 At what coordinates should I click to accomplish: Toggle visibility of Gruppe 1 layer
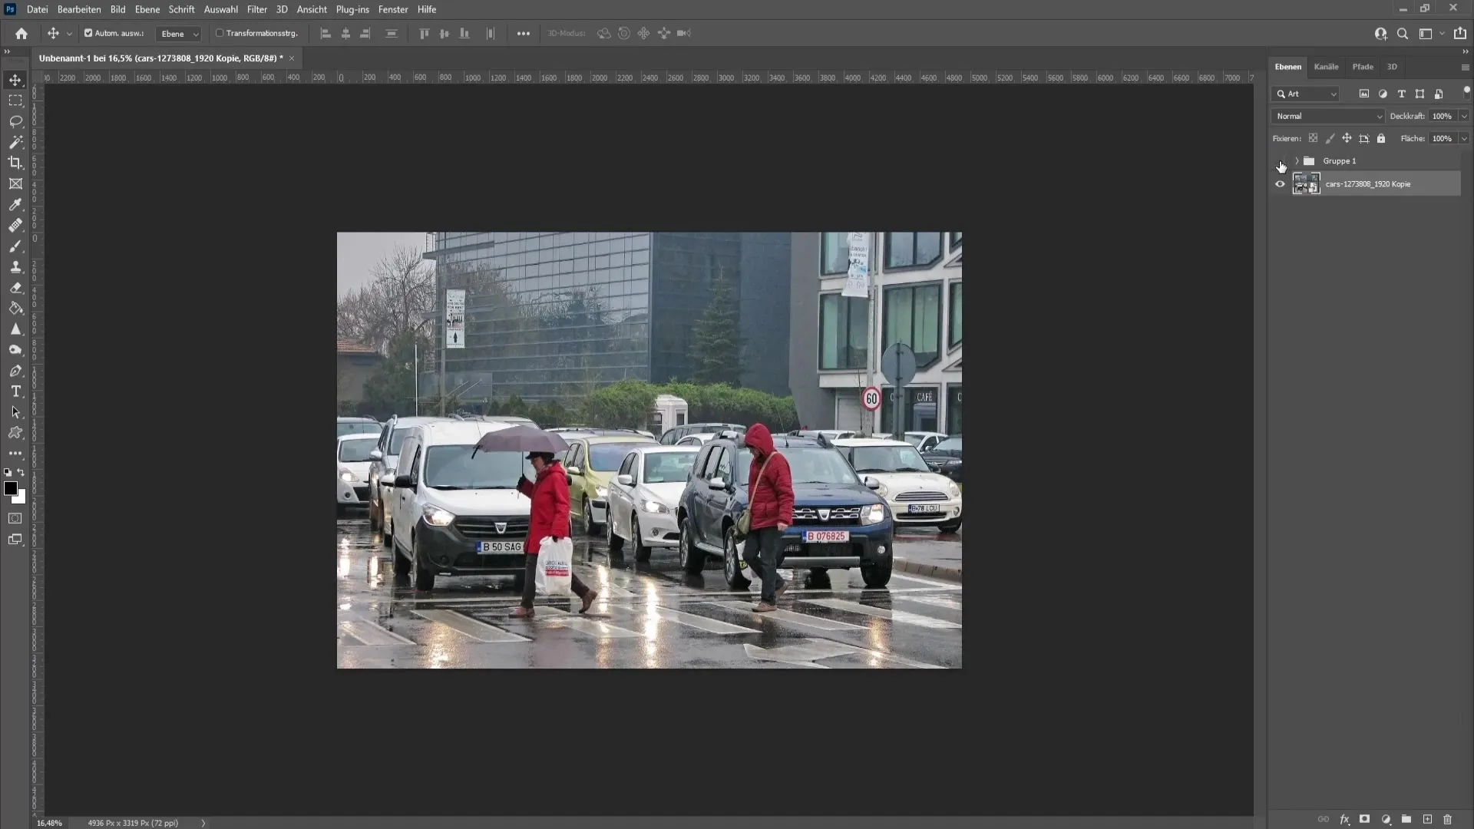1280,160
